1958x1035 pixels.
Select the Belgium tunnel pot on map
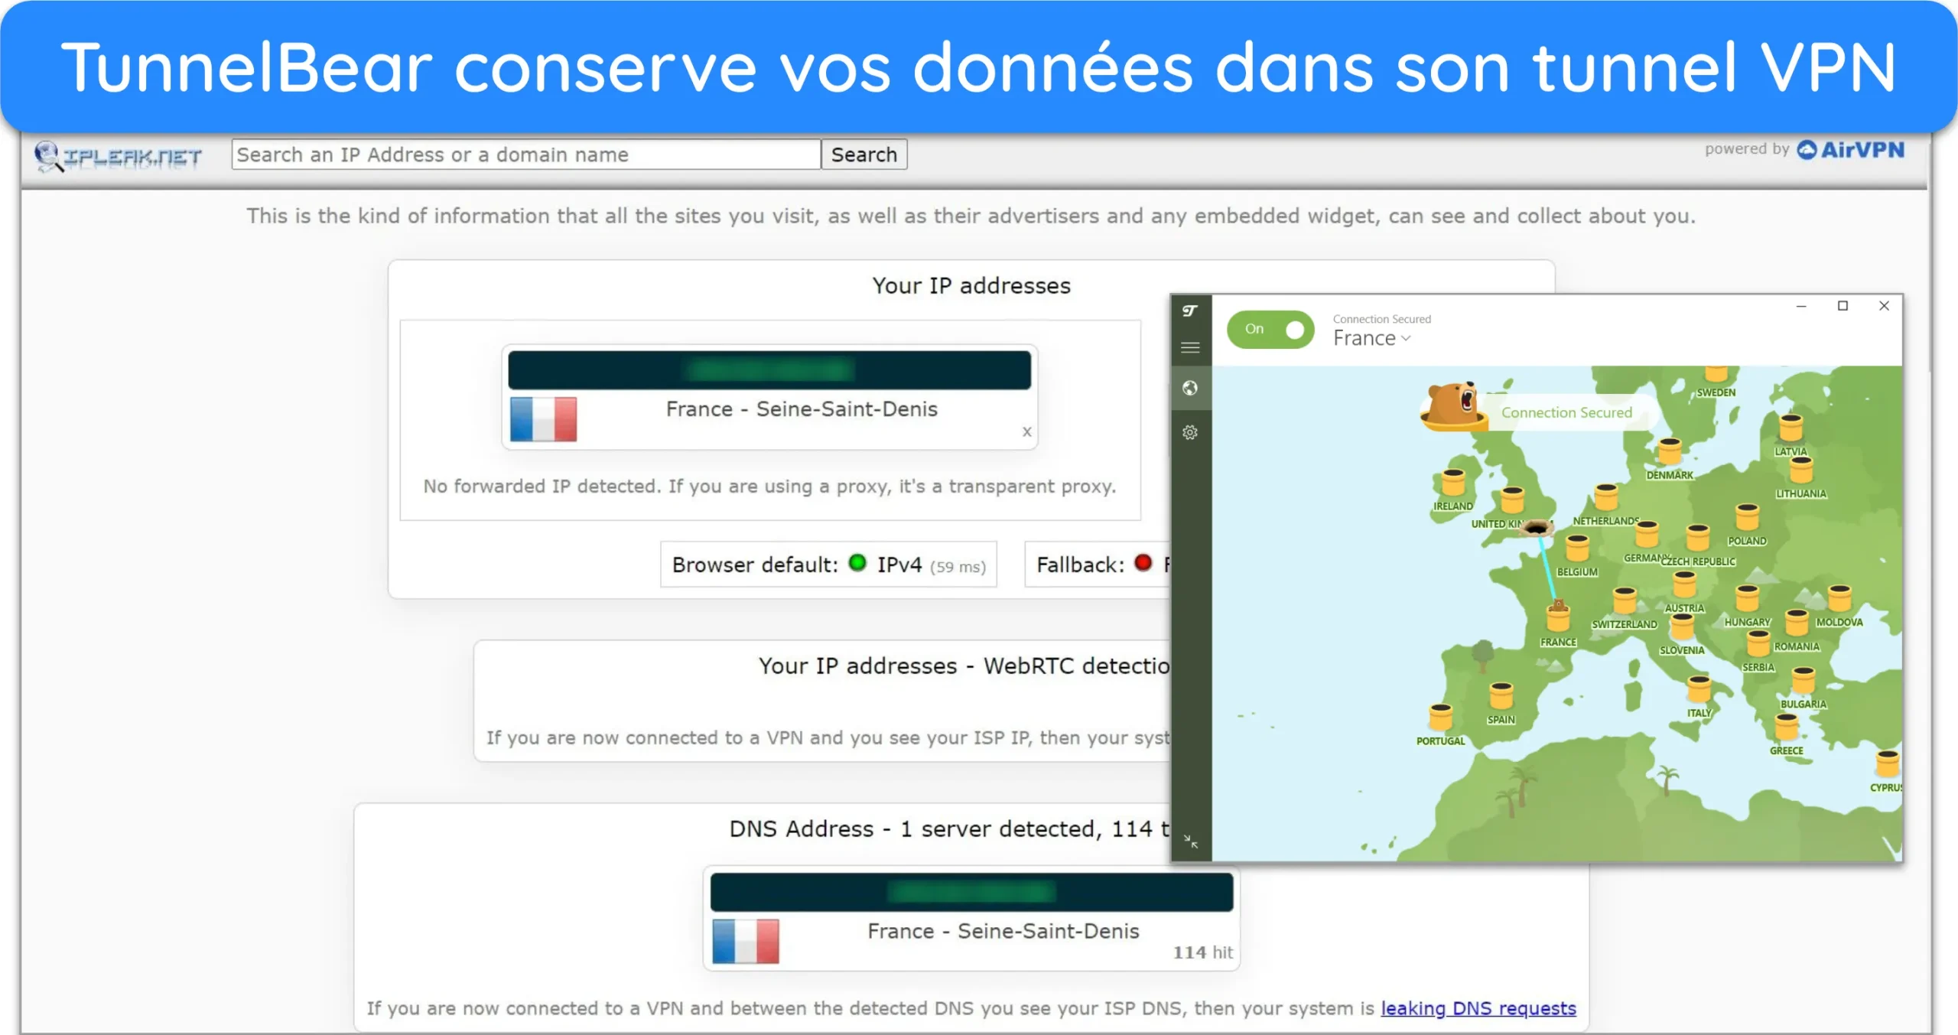[x=1577, y=548]
